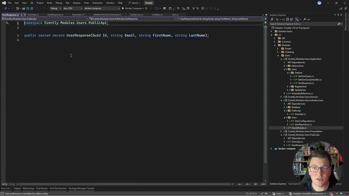Close the UserResponse.cs active tab

pyautogui.click(x=25, y=15)
